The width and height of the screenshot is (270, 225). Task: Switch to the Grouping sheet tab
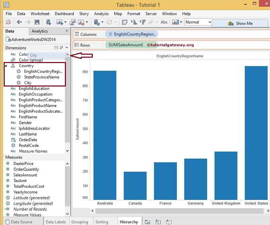coord(79,222)
